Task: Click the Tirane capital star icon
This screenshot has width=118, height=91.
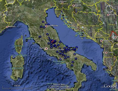Action: pos(106,53)
